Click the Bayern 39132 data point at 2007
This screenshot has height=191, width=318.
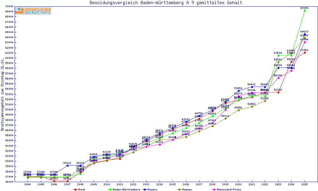[67, 166]
